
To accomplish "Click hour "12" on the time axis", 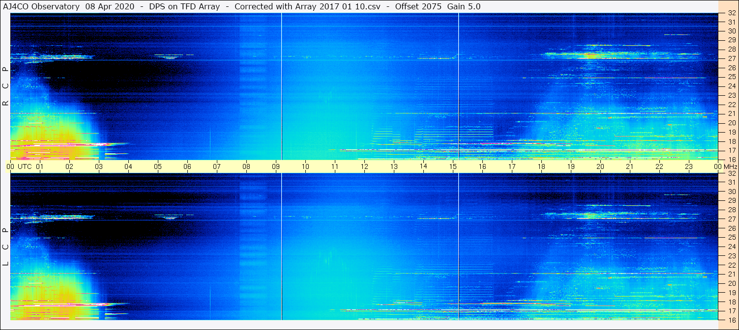I will 364,166.
